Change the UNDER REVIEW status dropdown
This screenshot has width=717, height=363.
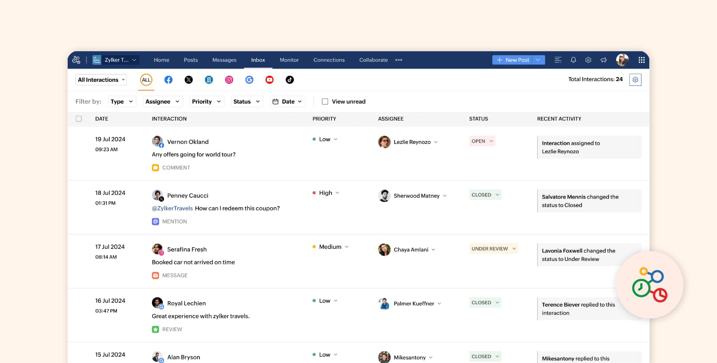tap(493, 249)
